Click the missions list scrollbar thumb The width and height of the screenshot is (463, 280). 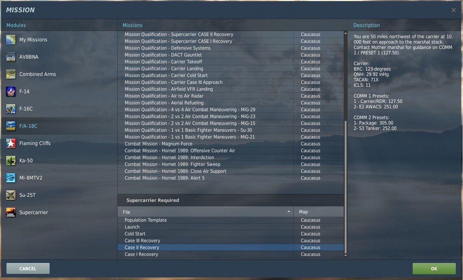click(345, 187)
